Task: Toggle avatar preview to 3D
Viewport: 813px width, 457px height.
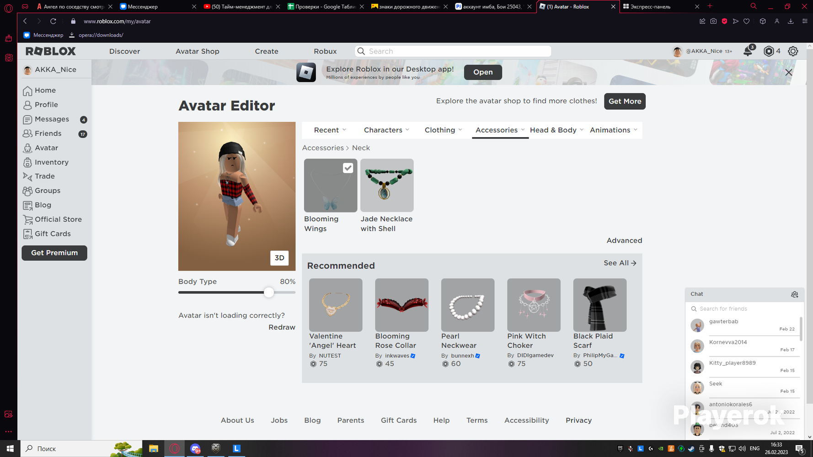Action: [x=279, y=258]
